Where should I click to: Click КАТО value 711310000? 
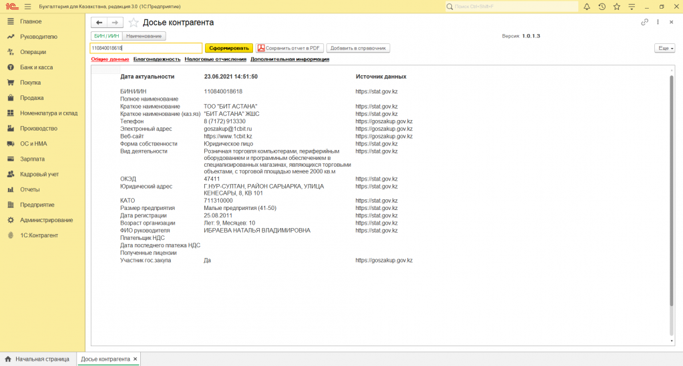point(218,201)
